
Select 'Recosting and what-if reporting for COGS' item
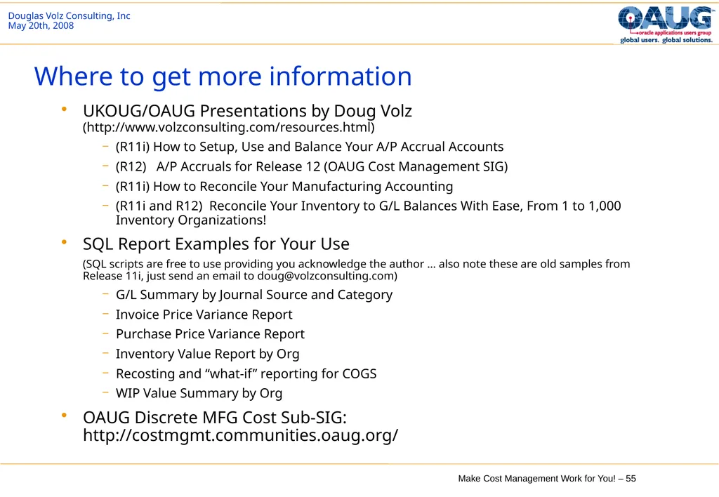[x=246, y=373]
